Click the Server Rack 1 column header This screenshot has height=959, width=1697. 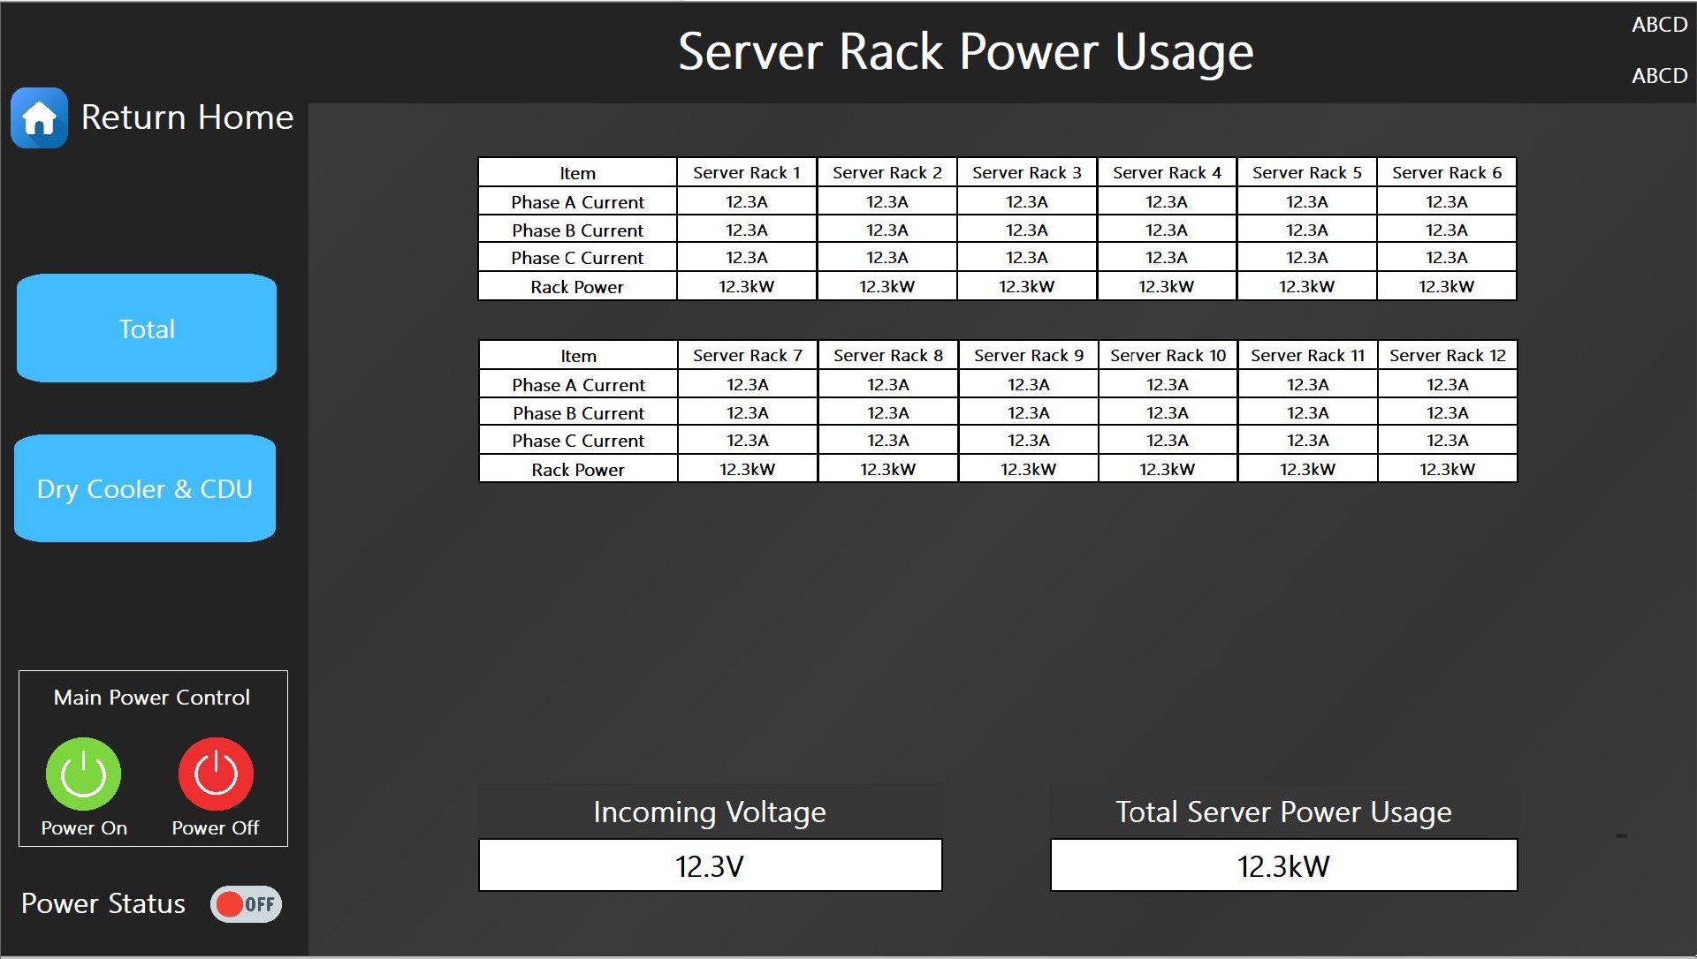(747, 172)
